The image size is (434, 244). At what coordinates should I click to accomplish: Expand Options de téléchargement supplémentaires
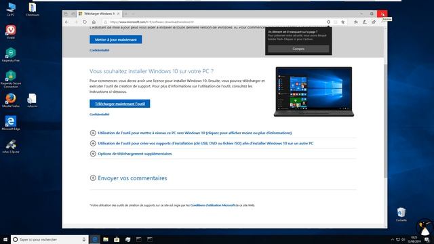131,154
